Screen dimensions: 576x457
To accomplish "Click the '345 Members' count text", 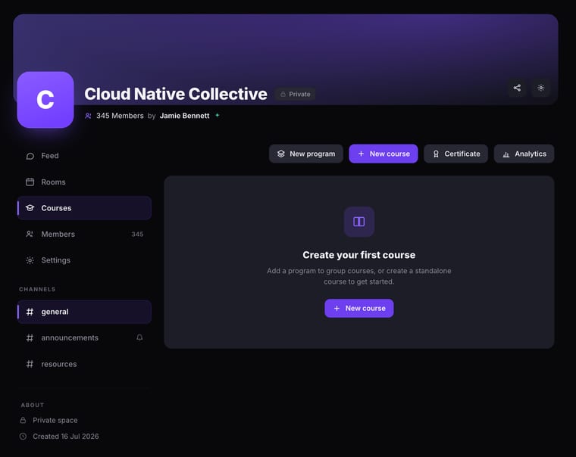I will (120, 116).
